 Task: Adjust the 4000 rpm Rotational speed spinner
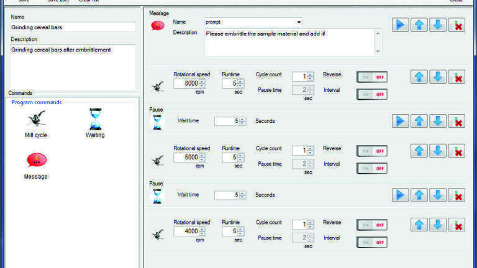tap(202, 231)
